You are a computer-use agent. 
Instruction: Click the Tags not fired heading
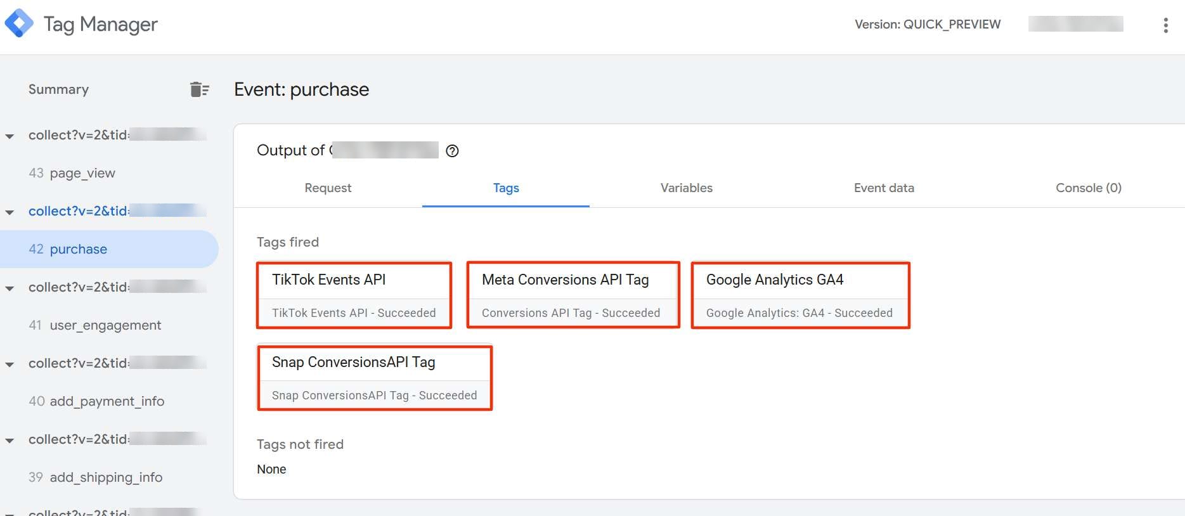pos(300,444)
